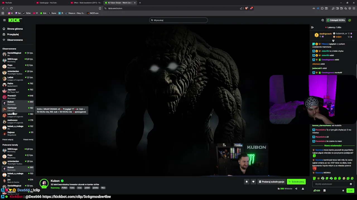This screenshot has height=200, width=357.
Task: Open the Filman.cc bookmark
Action: tap(75, 13)
